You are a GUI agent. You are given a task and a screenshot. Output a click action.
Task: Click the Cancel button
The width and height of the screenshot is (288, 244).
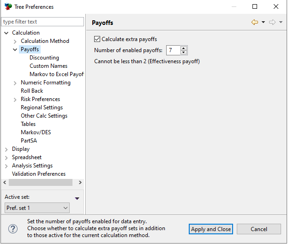pyautogui.click(x=259, y=229)
